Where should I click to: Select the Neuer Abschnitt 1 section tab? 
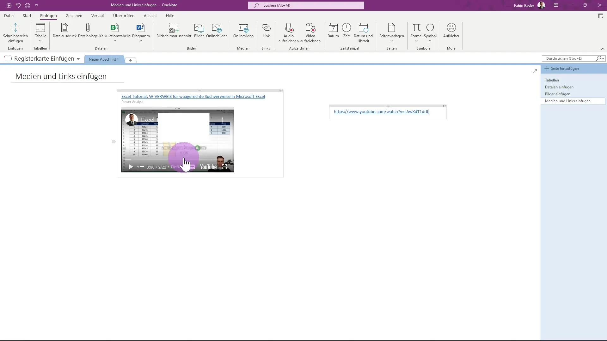tap(104, 59)
